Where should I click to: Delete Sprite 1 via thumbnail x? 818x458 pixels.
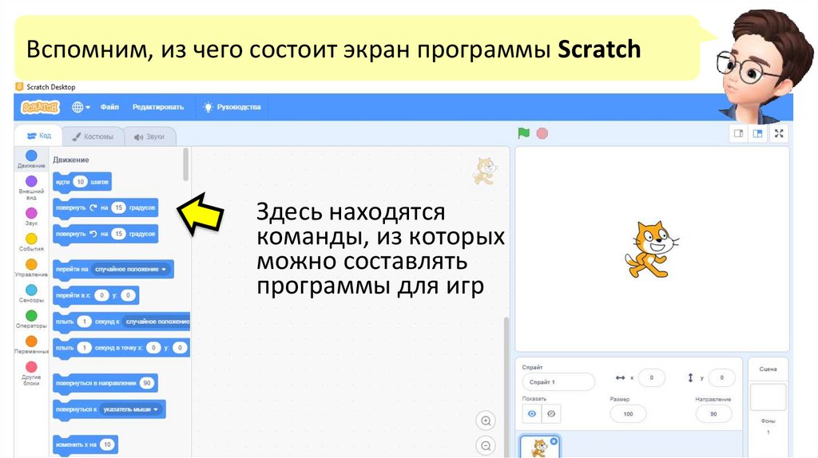pos(554,441)
